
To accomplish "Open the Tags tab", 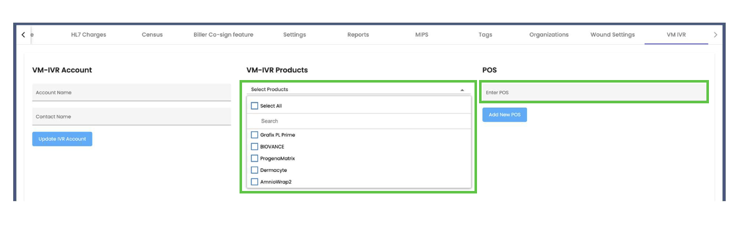I will click(x=485, y=35).
